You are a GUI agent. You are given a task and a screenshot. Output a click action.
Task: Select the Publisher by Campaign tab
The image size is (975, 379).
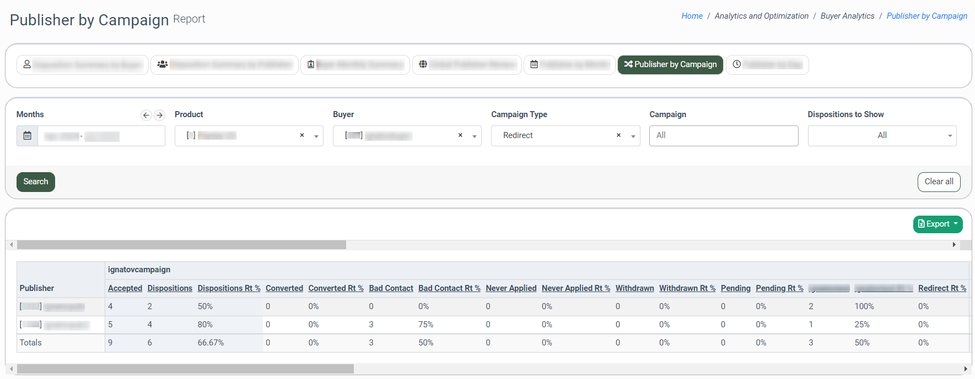tap(670, 65)
